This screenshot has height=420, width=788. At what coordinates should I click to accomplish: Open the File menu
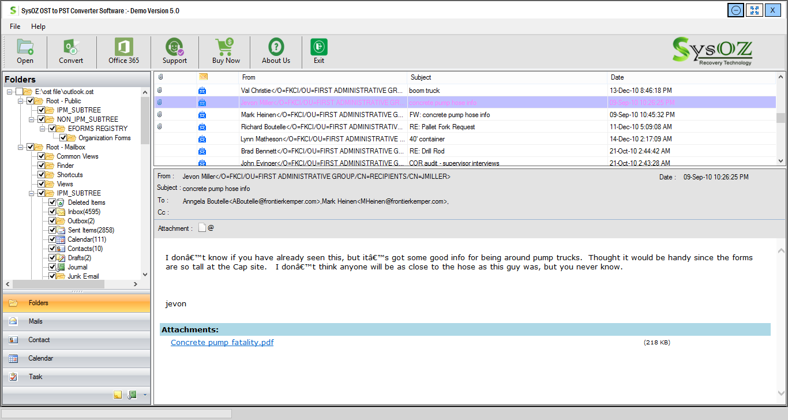pyautogui.click(x=15, y=27)
